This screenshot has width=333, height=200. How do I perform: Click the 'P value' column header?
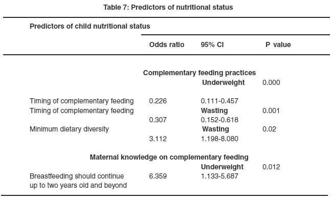(x=278, y=45)
